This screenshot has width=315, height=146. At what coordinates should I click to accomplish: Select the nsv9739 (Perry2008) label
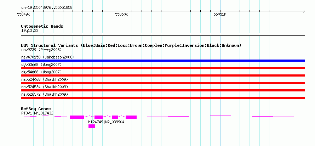coord(41,50)
